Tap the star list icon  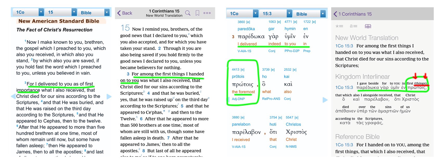point(339,26)
